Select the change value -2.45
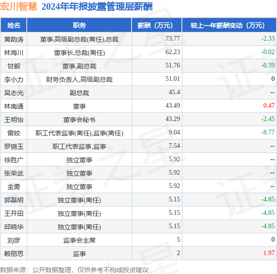Image resolution: width=277 pixels, height=274 pixels. click(268, 119)
